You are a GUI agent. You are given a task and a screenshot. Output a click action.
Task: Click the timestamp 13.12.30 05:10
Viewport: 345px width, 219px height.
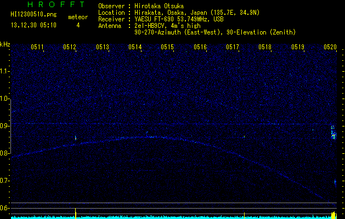pyautogui.click(x=33, y=25)
